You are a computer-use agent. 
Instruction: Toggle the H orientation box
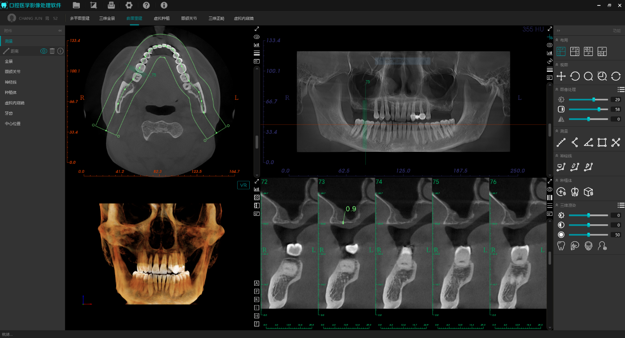point(257,316)
